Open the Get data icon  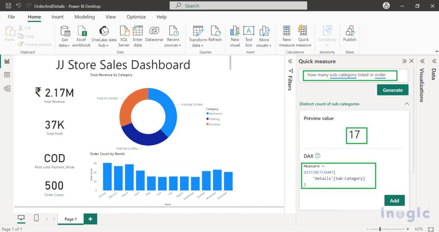tap(65, 32)
